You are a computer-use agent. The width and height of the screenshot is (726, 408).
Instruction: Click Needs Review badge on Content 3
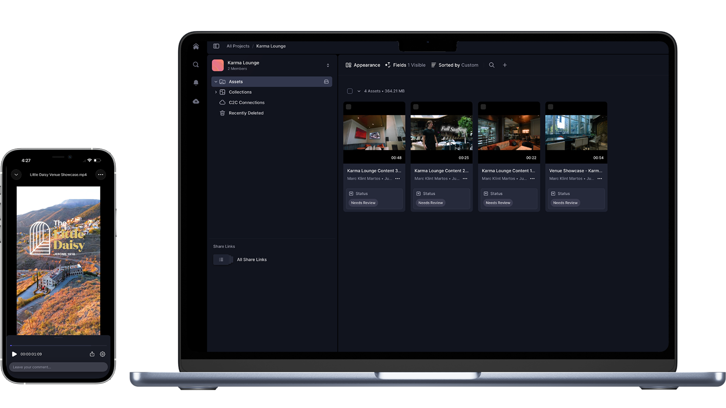coord(363,203)
